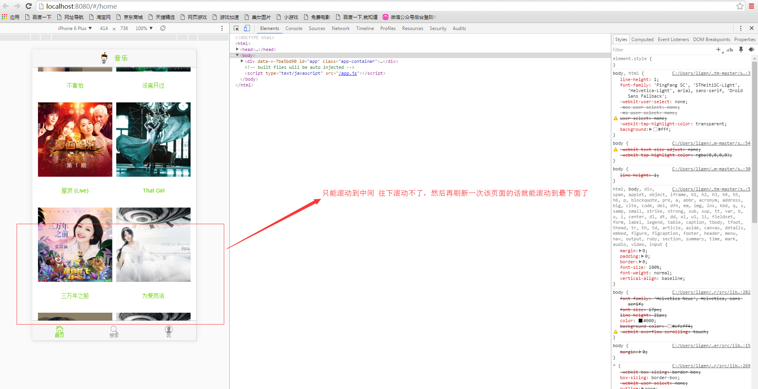Viewport: 758px width, 389px height.
Task: Open the 屋顶 (Live) album cover
Action: pos(75,140)
